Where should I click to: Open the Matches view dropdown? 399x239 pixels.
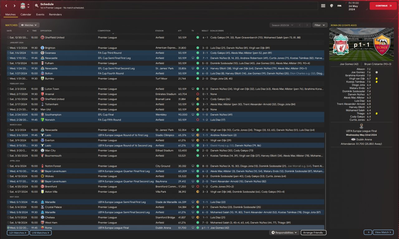coord(29,25)
